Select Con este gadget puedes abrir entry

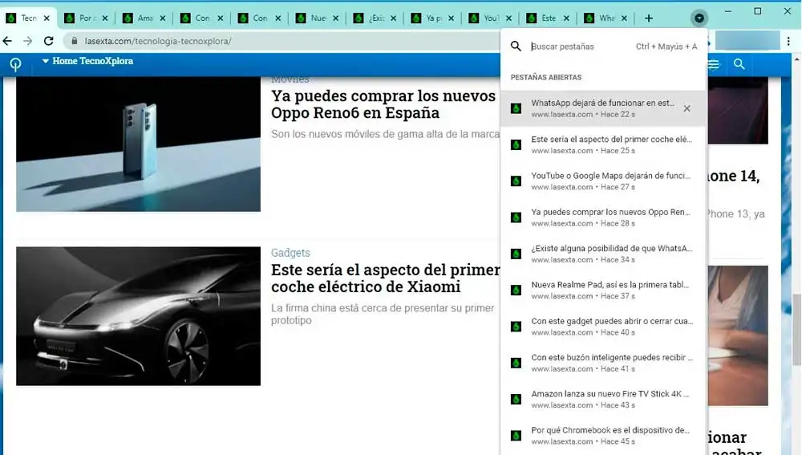(603, 327)
